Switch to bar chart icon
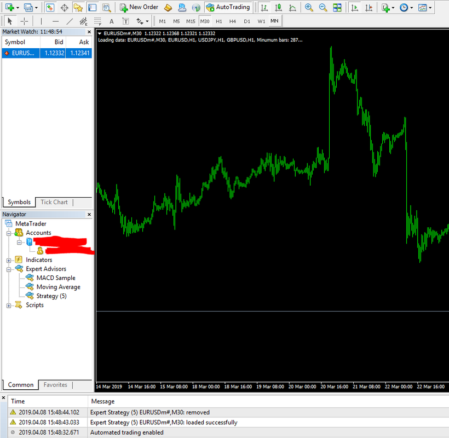The image size is (449, 438). click(264, 8)
